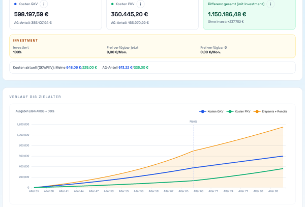Click blue 648,09 € current cost value
305x207 pixels.
(74, 67)
